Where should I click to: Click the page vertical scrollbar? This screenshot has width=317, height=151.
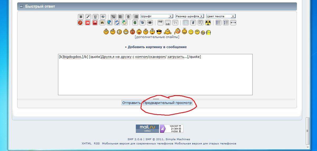(308, 131)
